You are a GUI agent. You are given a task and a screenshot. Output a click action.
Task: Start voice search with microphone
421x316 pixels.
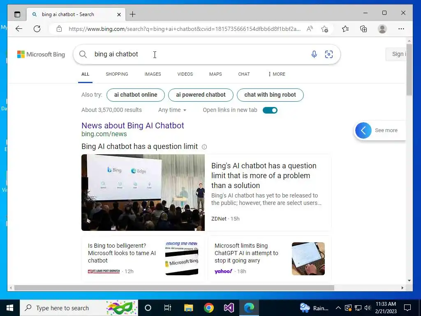314,54
